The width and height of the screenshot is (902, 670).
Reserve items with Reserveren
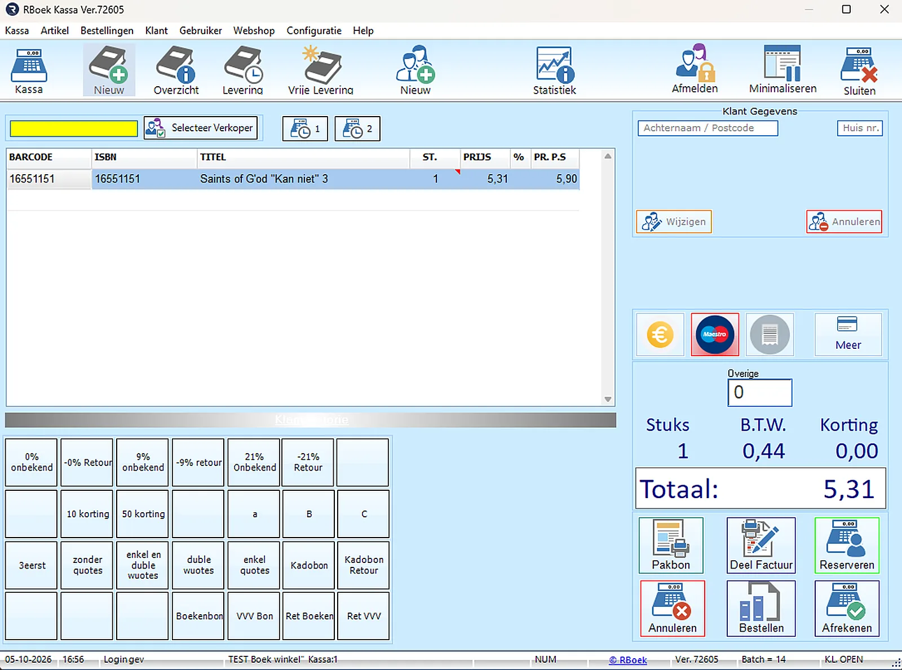pyautogui.click(x=847, y=545)
